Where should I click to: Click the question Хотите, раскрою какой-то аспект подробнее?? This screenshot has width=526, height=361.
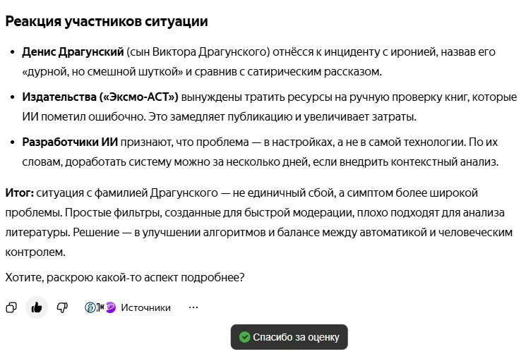(125, 278)
